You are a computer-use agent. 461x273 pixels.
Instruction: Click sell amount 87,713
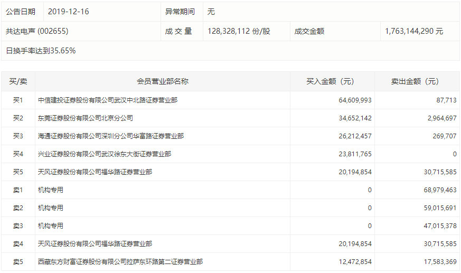(x=446, y=100)
